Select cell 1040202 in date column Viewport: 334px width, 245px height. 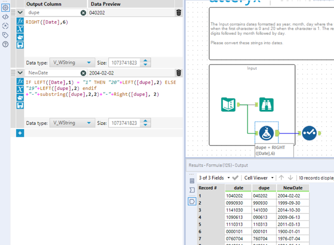238,196
